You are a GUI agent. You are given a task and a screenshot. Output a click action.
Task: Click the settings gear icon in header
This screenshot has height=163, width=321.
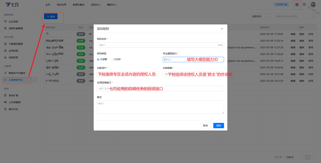pos(297,5)
